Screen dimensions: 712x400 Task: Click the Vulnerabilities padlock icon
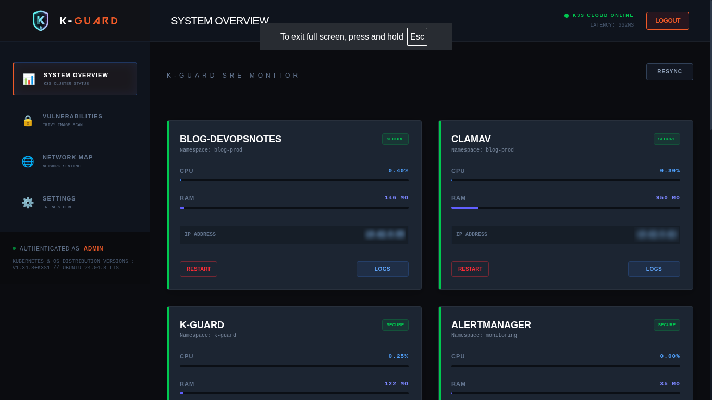click(x=28, y=120)
